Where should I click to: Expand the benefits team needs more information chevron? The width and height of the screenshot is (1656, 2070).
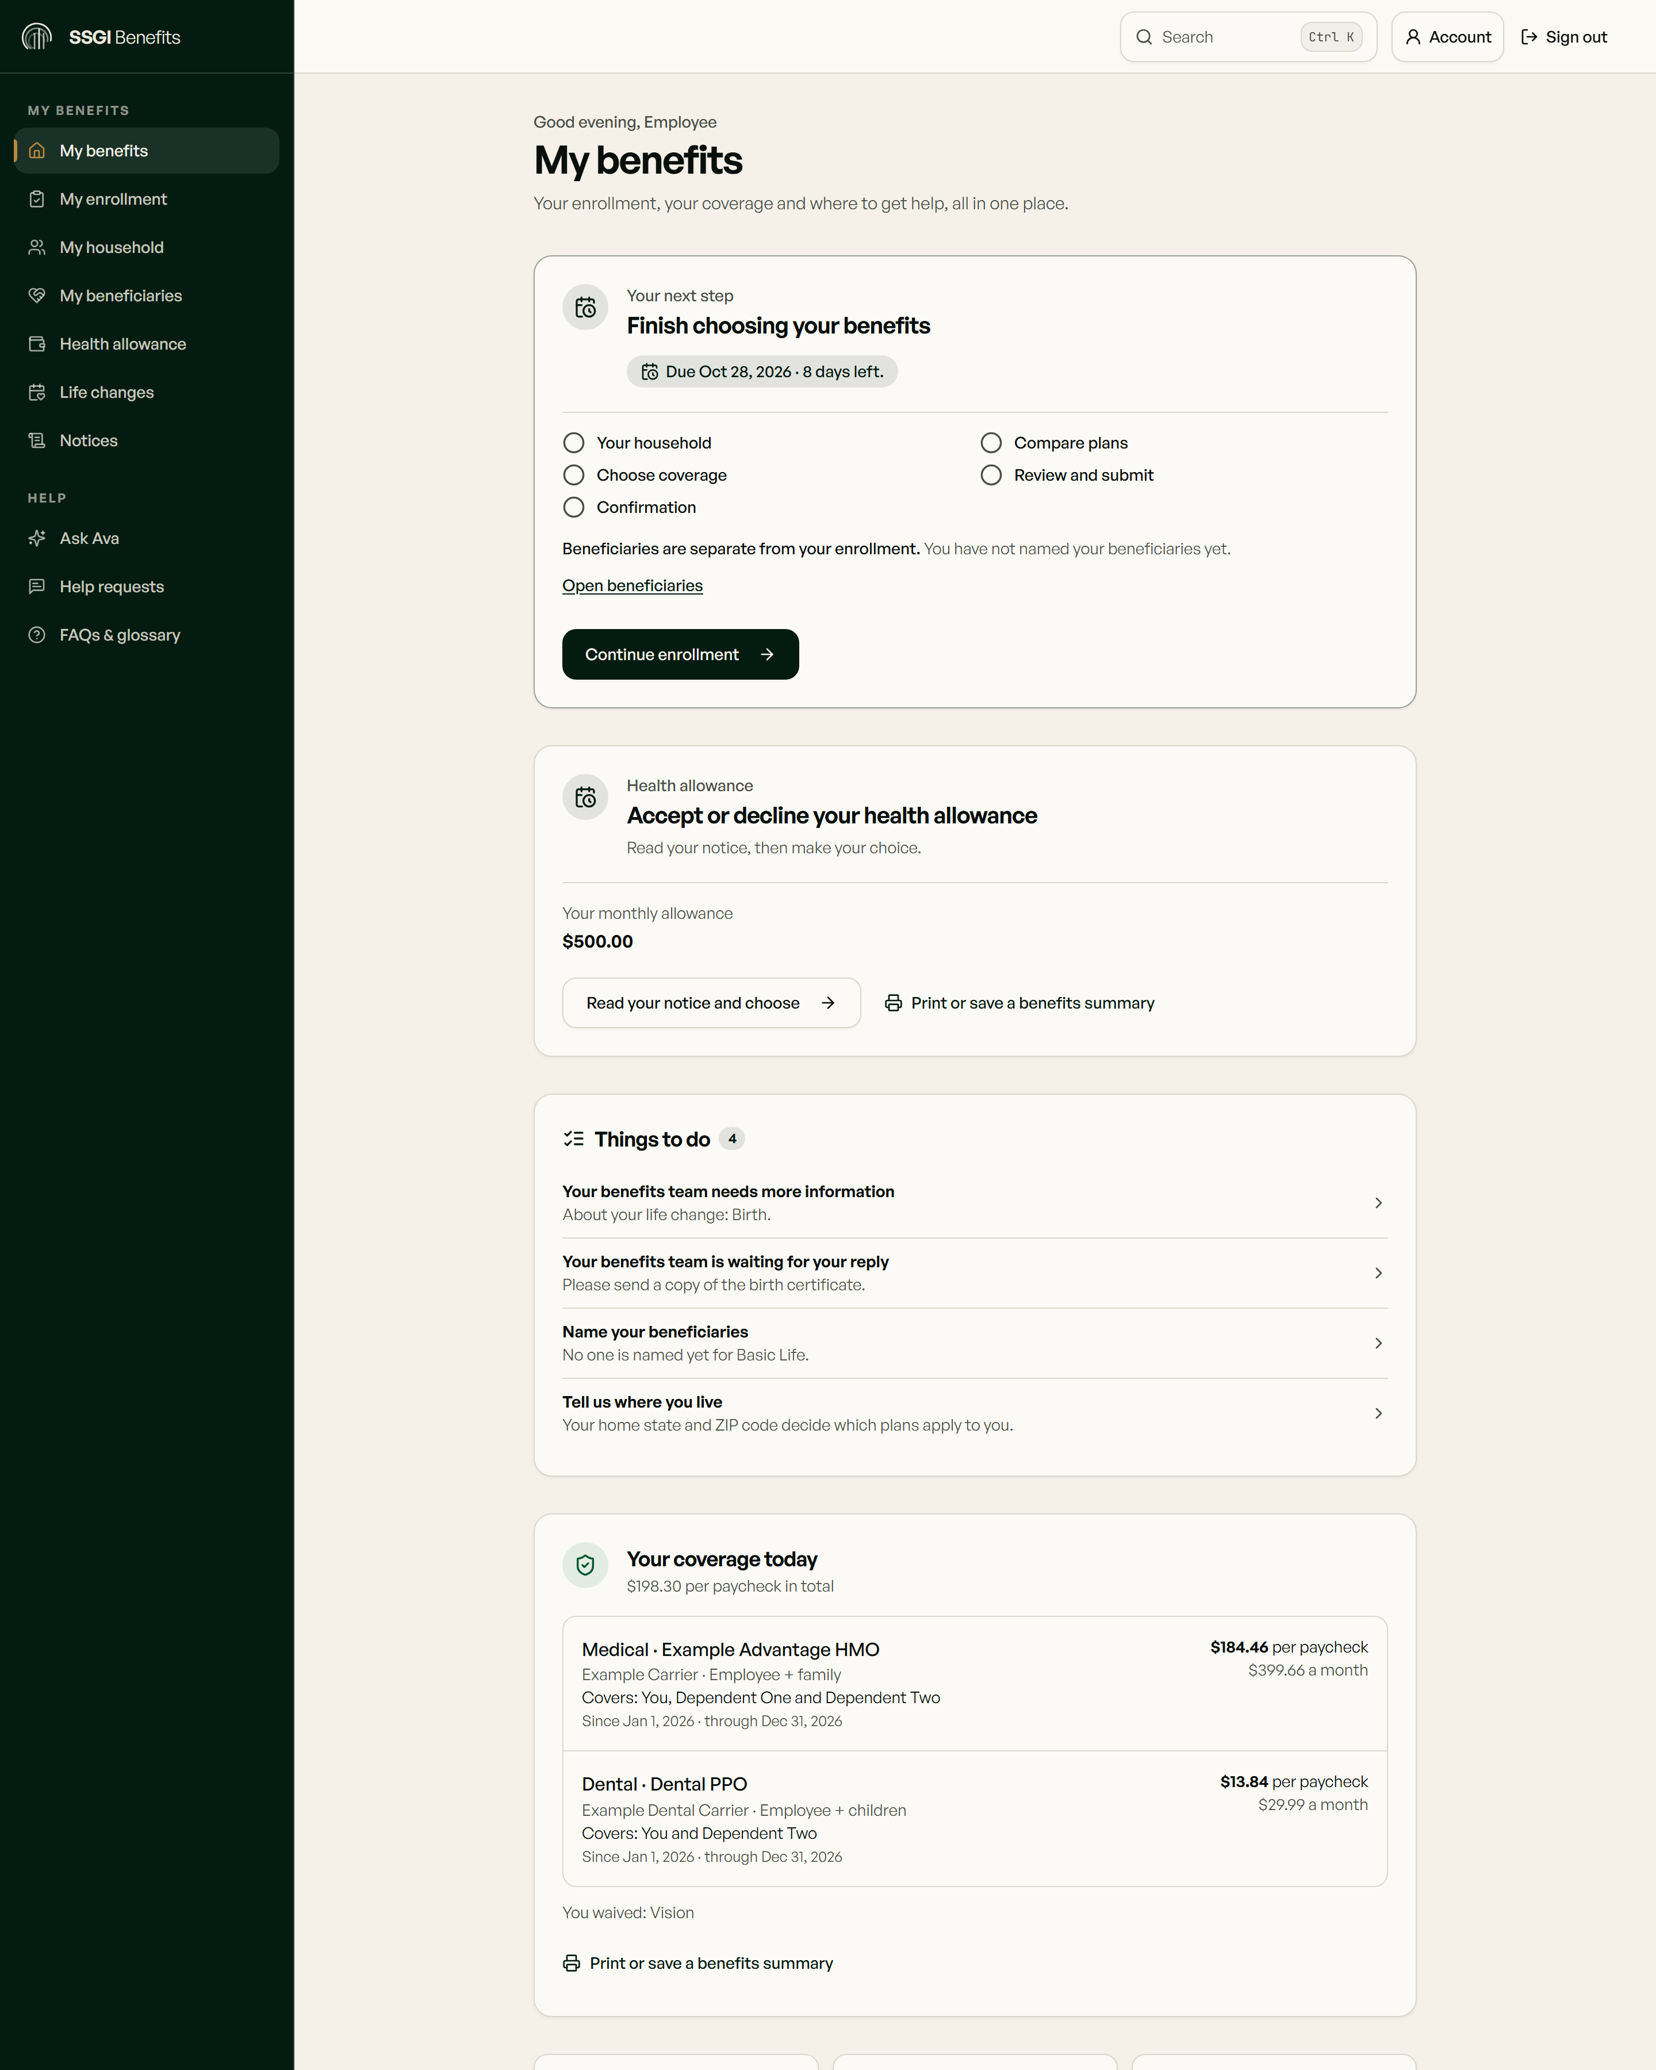tap(1378, 1203)
